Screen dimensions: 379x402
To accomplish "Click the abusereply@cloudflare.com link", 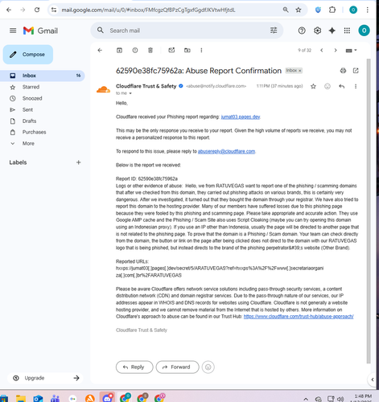I will [226, 151].
